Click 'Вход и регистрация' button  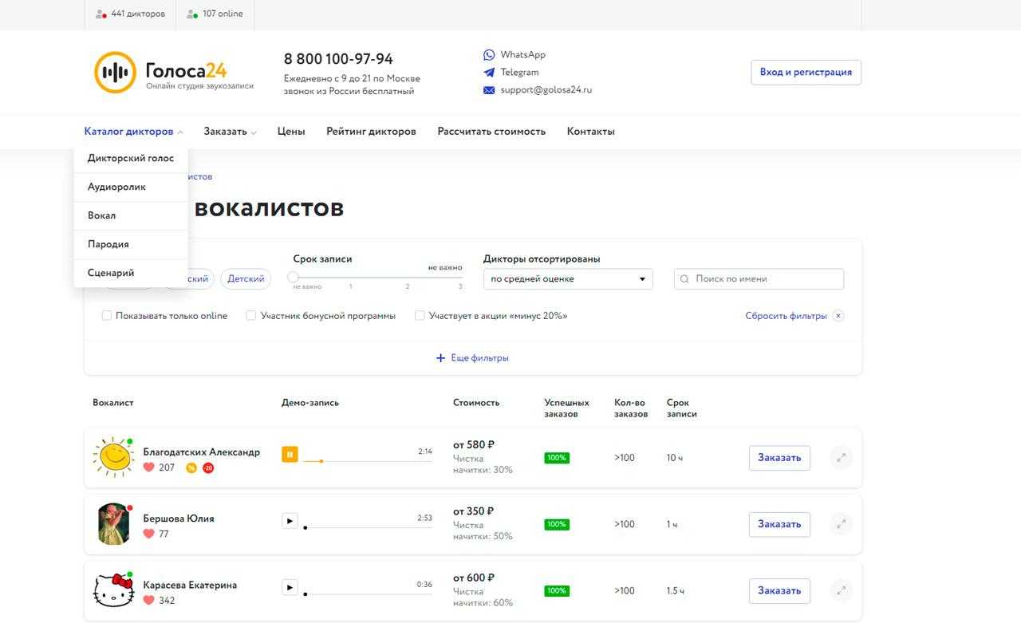(806, 72)
